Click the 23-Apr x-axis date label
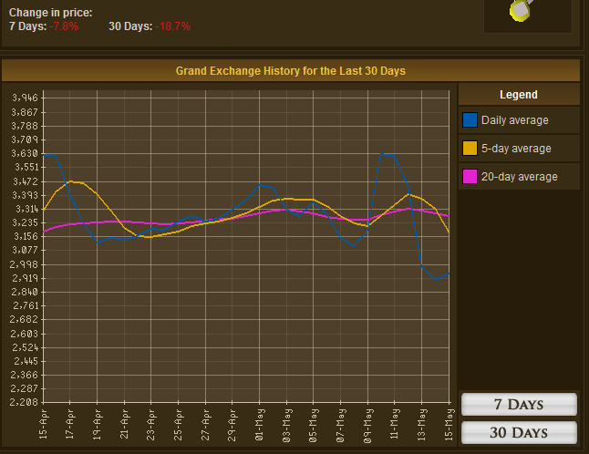 click(x=151, y=424)
